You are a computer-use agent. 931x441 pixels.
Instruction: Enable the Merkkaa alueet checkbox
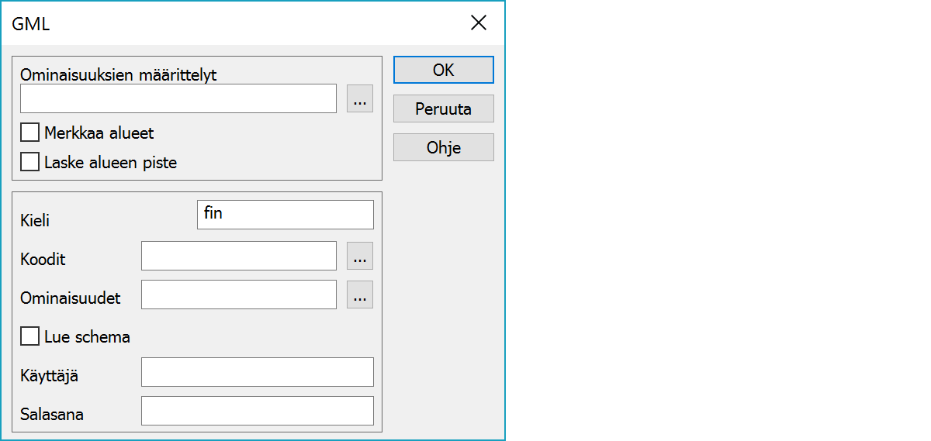tap(30, 133)
